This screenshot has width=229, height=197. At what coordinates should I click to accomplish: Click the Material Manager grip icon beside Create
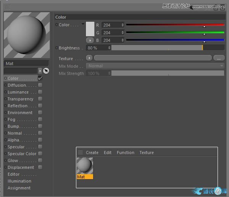(80, 153)
